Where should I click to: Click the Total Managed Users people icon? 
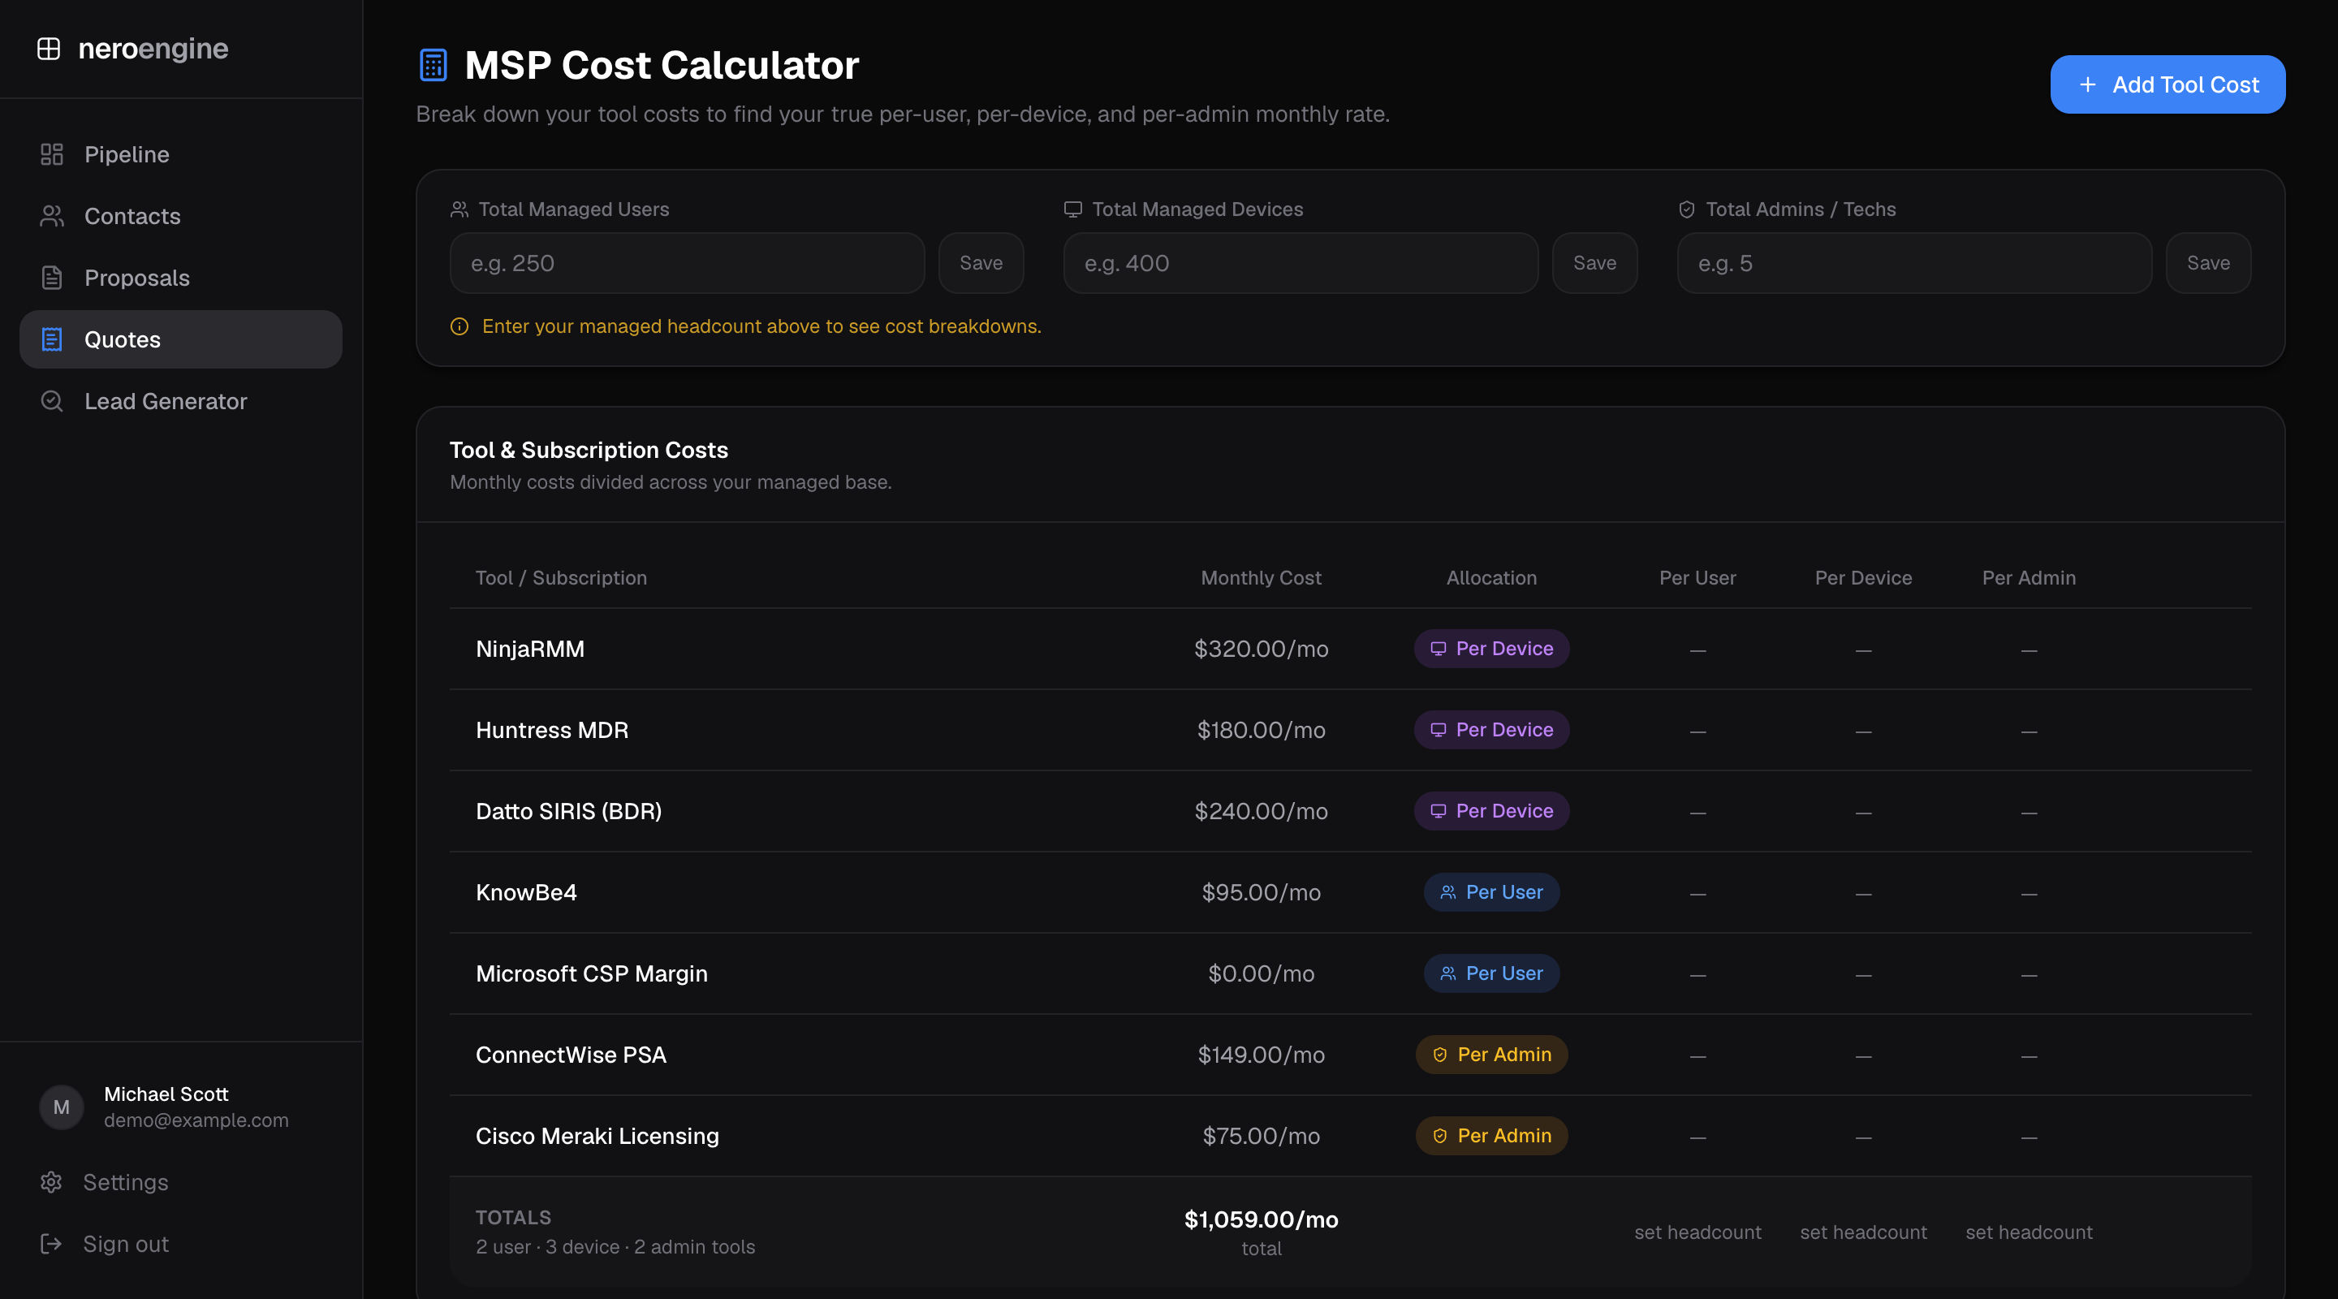(459, 209)
